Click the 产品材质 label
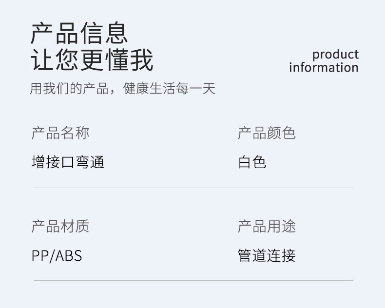Viewport: 385px width, 308px height. [60, 226]
